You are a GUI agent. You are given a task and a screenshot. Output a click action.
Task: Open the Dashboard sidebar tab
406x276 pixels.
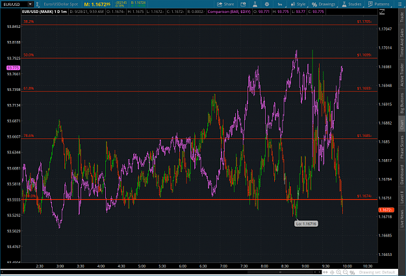[402, 175]
